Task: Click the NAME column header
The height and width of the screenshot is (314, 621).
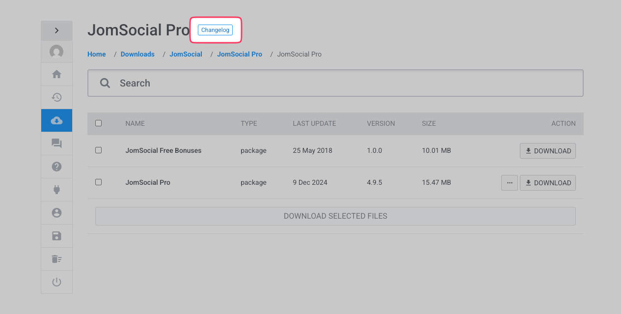Action: pos(135,123)
